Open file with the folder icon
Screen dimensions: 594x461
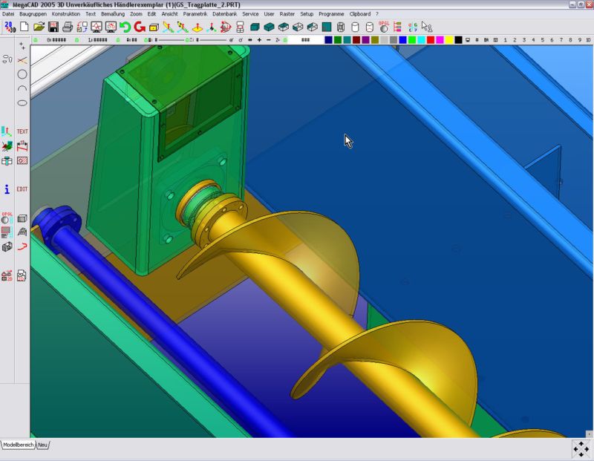point(39,27)
